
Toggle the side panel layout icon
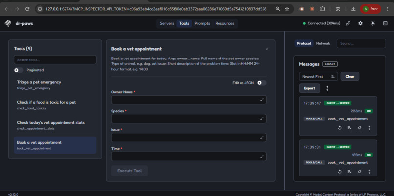click(385, 23)
